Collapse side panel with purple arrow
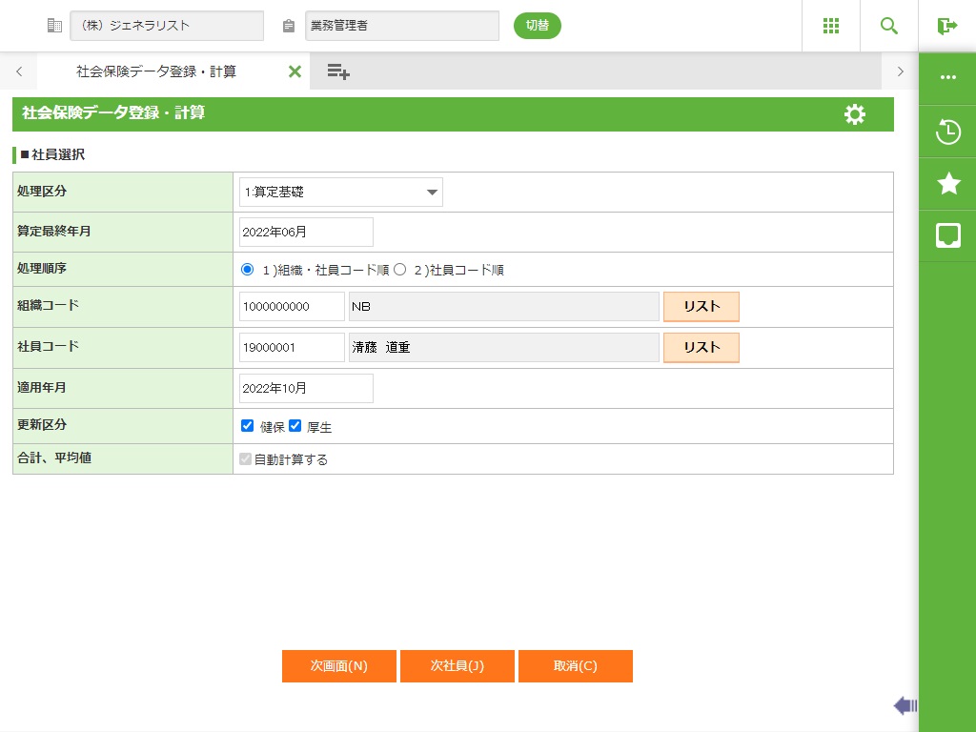 click(905, 705)
